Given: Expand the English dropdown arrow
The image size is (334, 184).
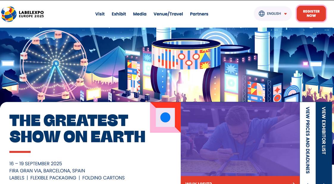Looking at the screenshot, I should pos(286,14).
